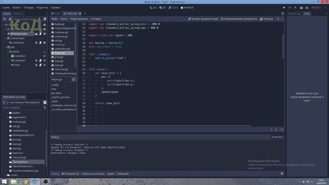Open Помощь search help button
329x185 pixels.
tap(266, 19)
